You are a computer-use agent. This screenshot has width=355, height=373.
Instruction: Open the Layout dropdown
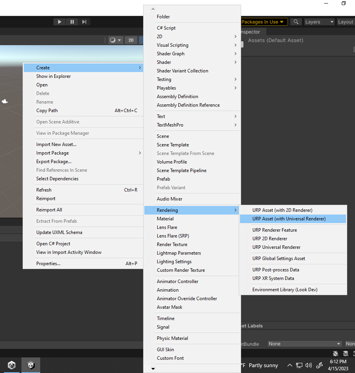pyautogui.click(x=346, y=22)
